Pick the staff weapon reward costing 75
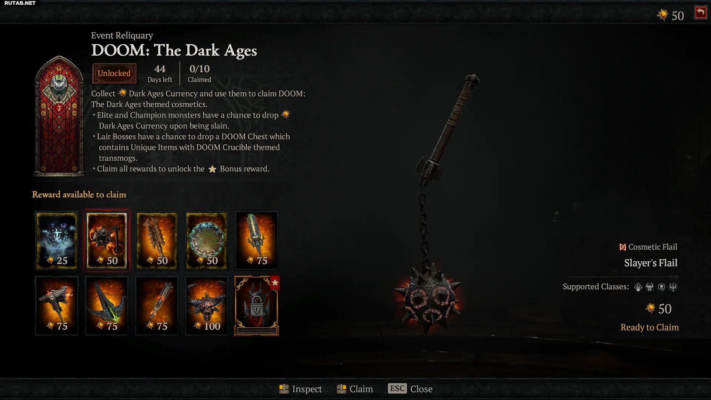Image resolution: width=711 pixels, height=400 pixels. (157, 306)
